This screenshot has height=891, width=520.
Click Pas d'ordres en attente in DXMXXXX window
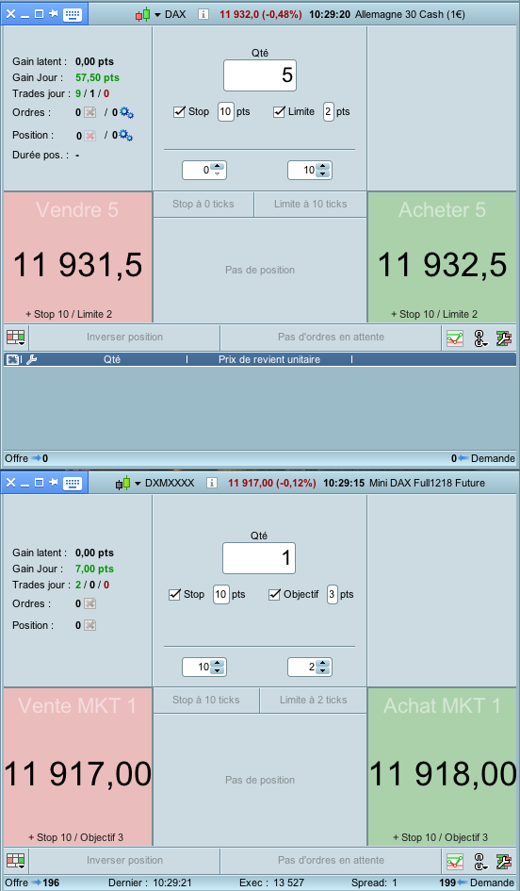tap(331, 860)
